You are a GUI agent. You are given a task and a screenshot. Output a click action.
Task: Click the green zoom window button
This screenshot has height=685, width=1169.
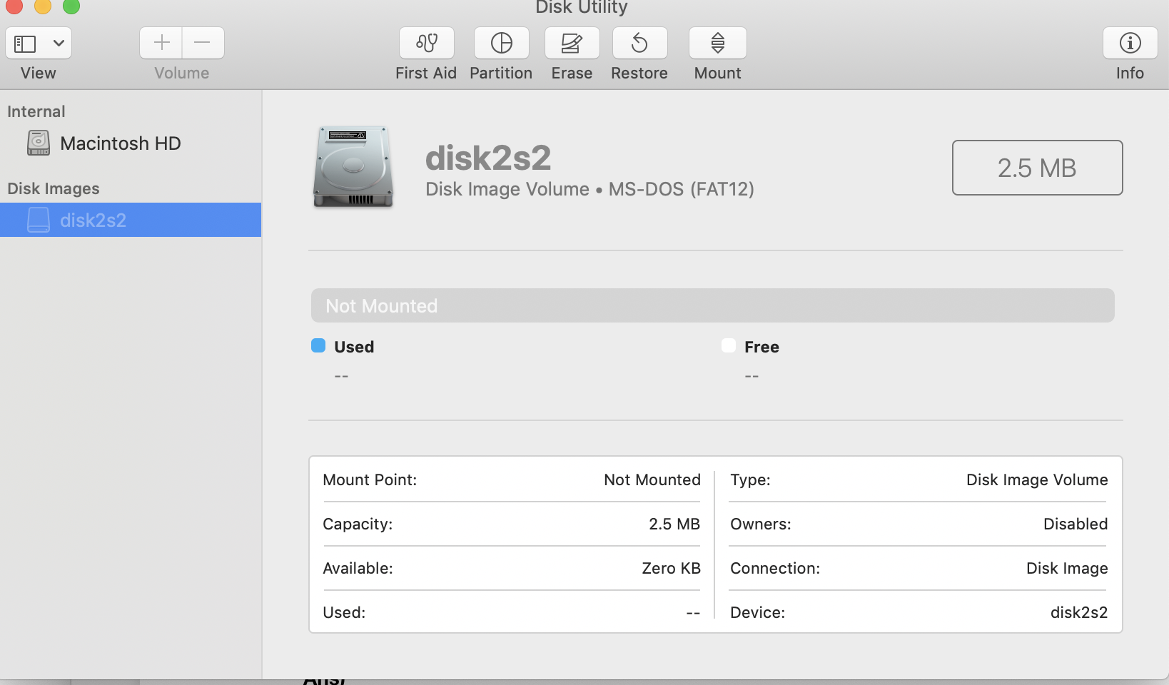click(71, 6)
